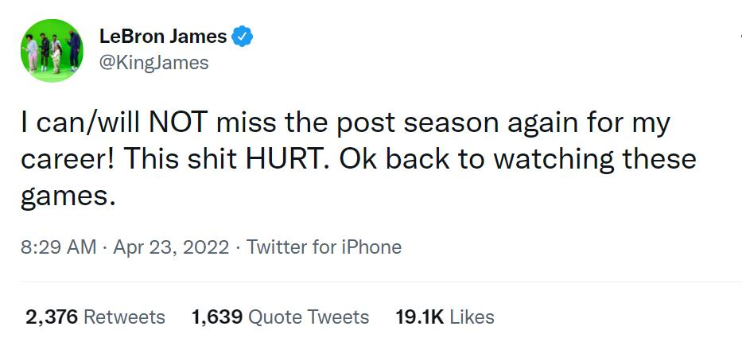See who gave 19.1K Likes
This screenshot has width=742, height=338.
(x=445, y=317)
